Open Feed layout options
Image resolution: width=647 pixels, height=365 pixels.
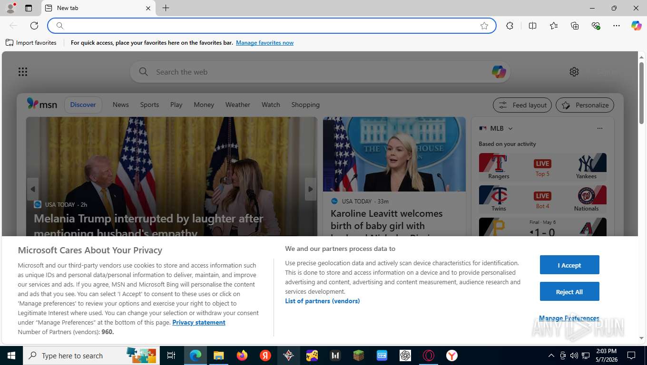522,105
